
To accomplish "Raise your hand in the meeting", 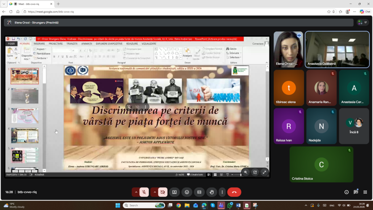I will (212, 192).
